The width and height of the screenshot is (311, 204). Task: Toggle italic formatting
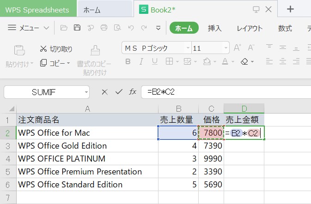coord(141,61)
